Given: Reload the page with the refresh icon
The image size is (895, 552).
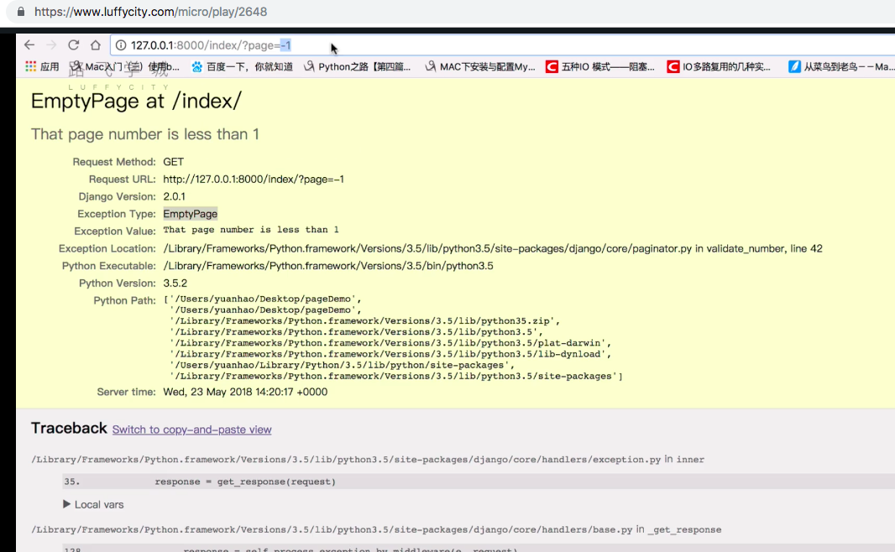Looking at the screenshot, I should click(74, 45).
